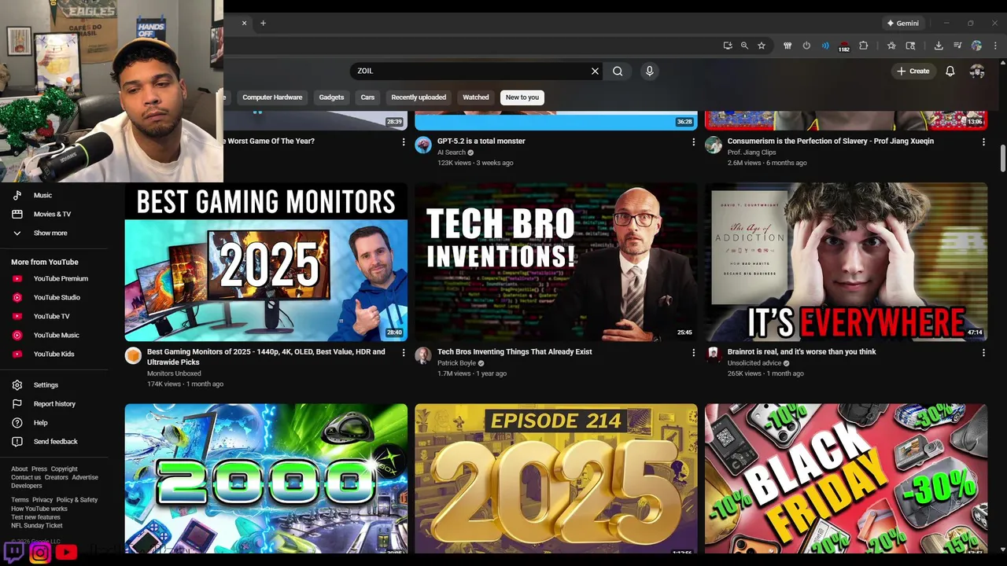The image size is (1007, 566).
Task: Open Report history in the sidebar
Action: pyautogui.click(x=53, y=404)
